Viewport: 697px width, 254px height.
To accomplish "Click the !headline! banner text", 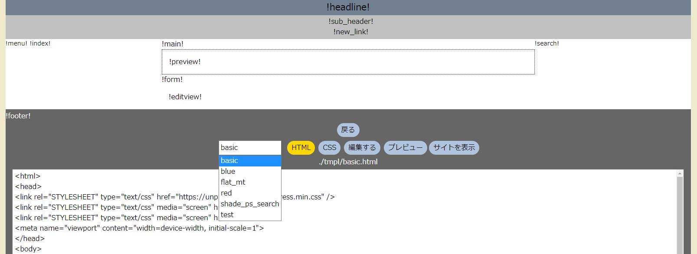I will click(x=348, y=7).
